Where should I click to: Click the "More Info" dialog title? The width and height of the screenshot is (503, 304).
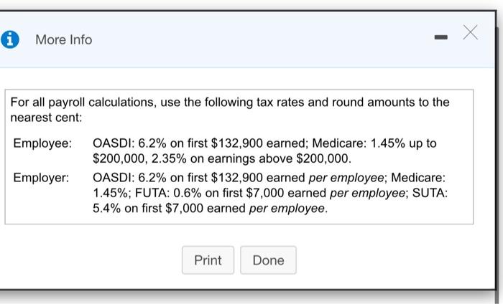click(64, 40)
